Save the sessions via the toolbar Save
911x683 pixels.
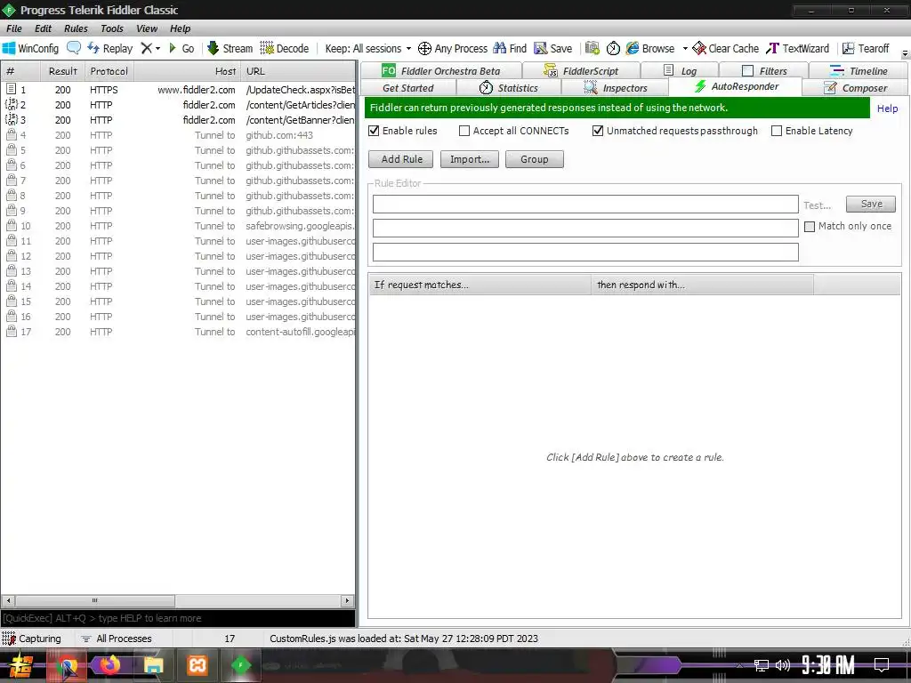point(553,48)
